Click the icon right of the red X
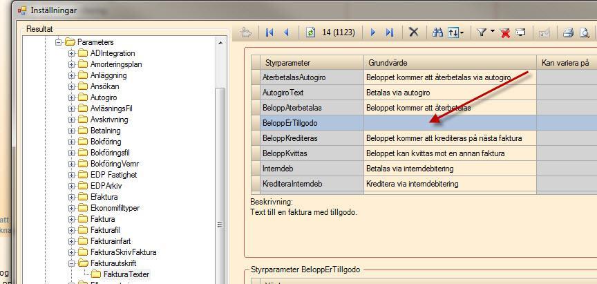 point(520,32)
